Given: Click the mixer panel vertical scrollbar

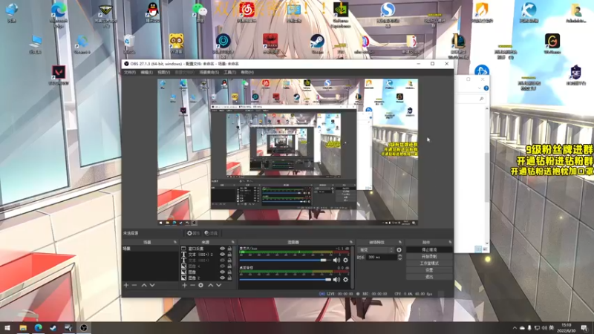Looking at the screenshot, I should point(351,267).
